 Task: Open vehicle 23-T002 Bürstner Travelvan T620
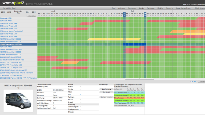[x=12, y=60]
